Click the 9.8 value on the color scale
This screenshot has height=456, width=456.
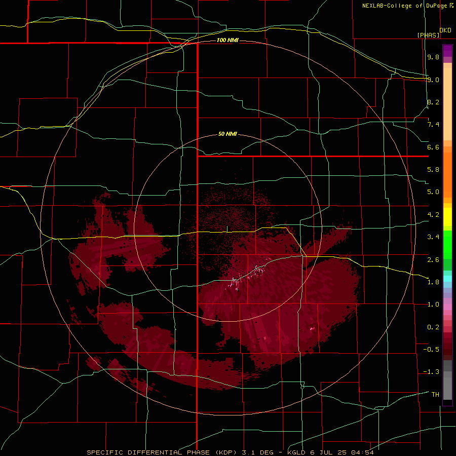433,57
